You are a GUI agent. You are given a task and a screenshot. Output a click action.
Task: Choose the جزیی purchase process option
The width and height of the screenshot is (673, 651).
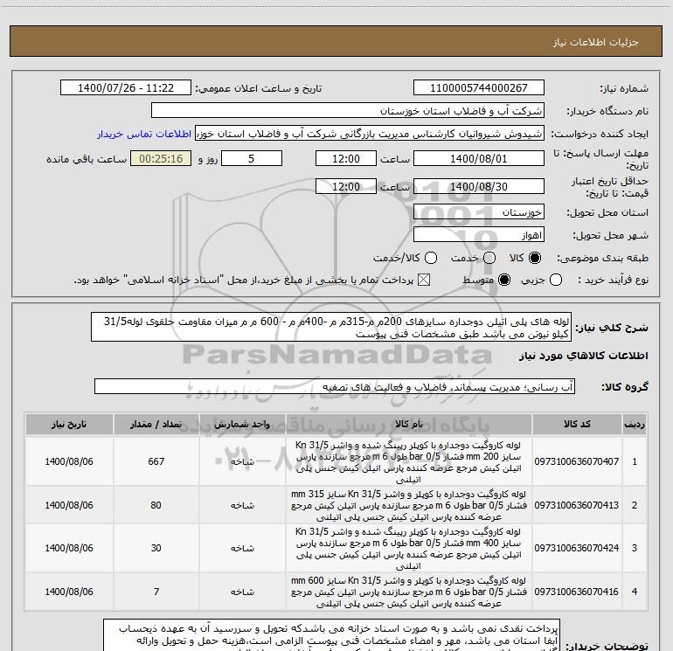(555, 280)
